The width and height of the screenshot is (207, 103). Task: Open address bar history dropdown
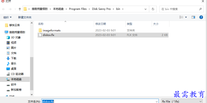tap(145, 9)
